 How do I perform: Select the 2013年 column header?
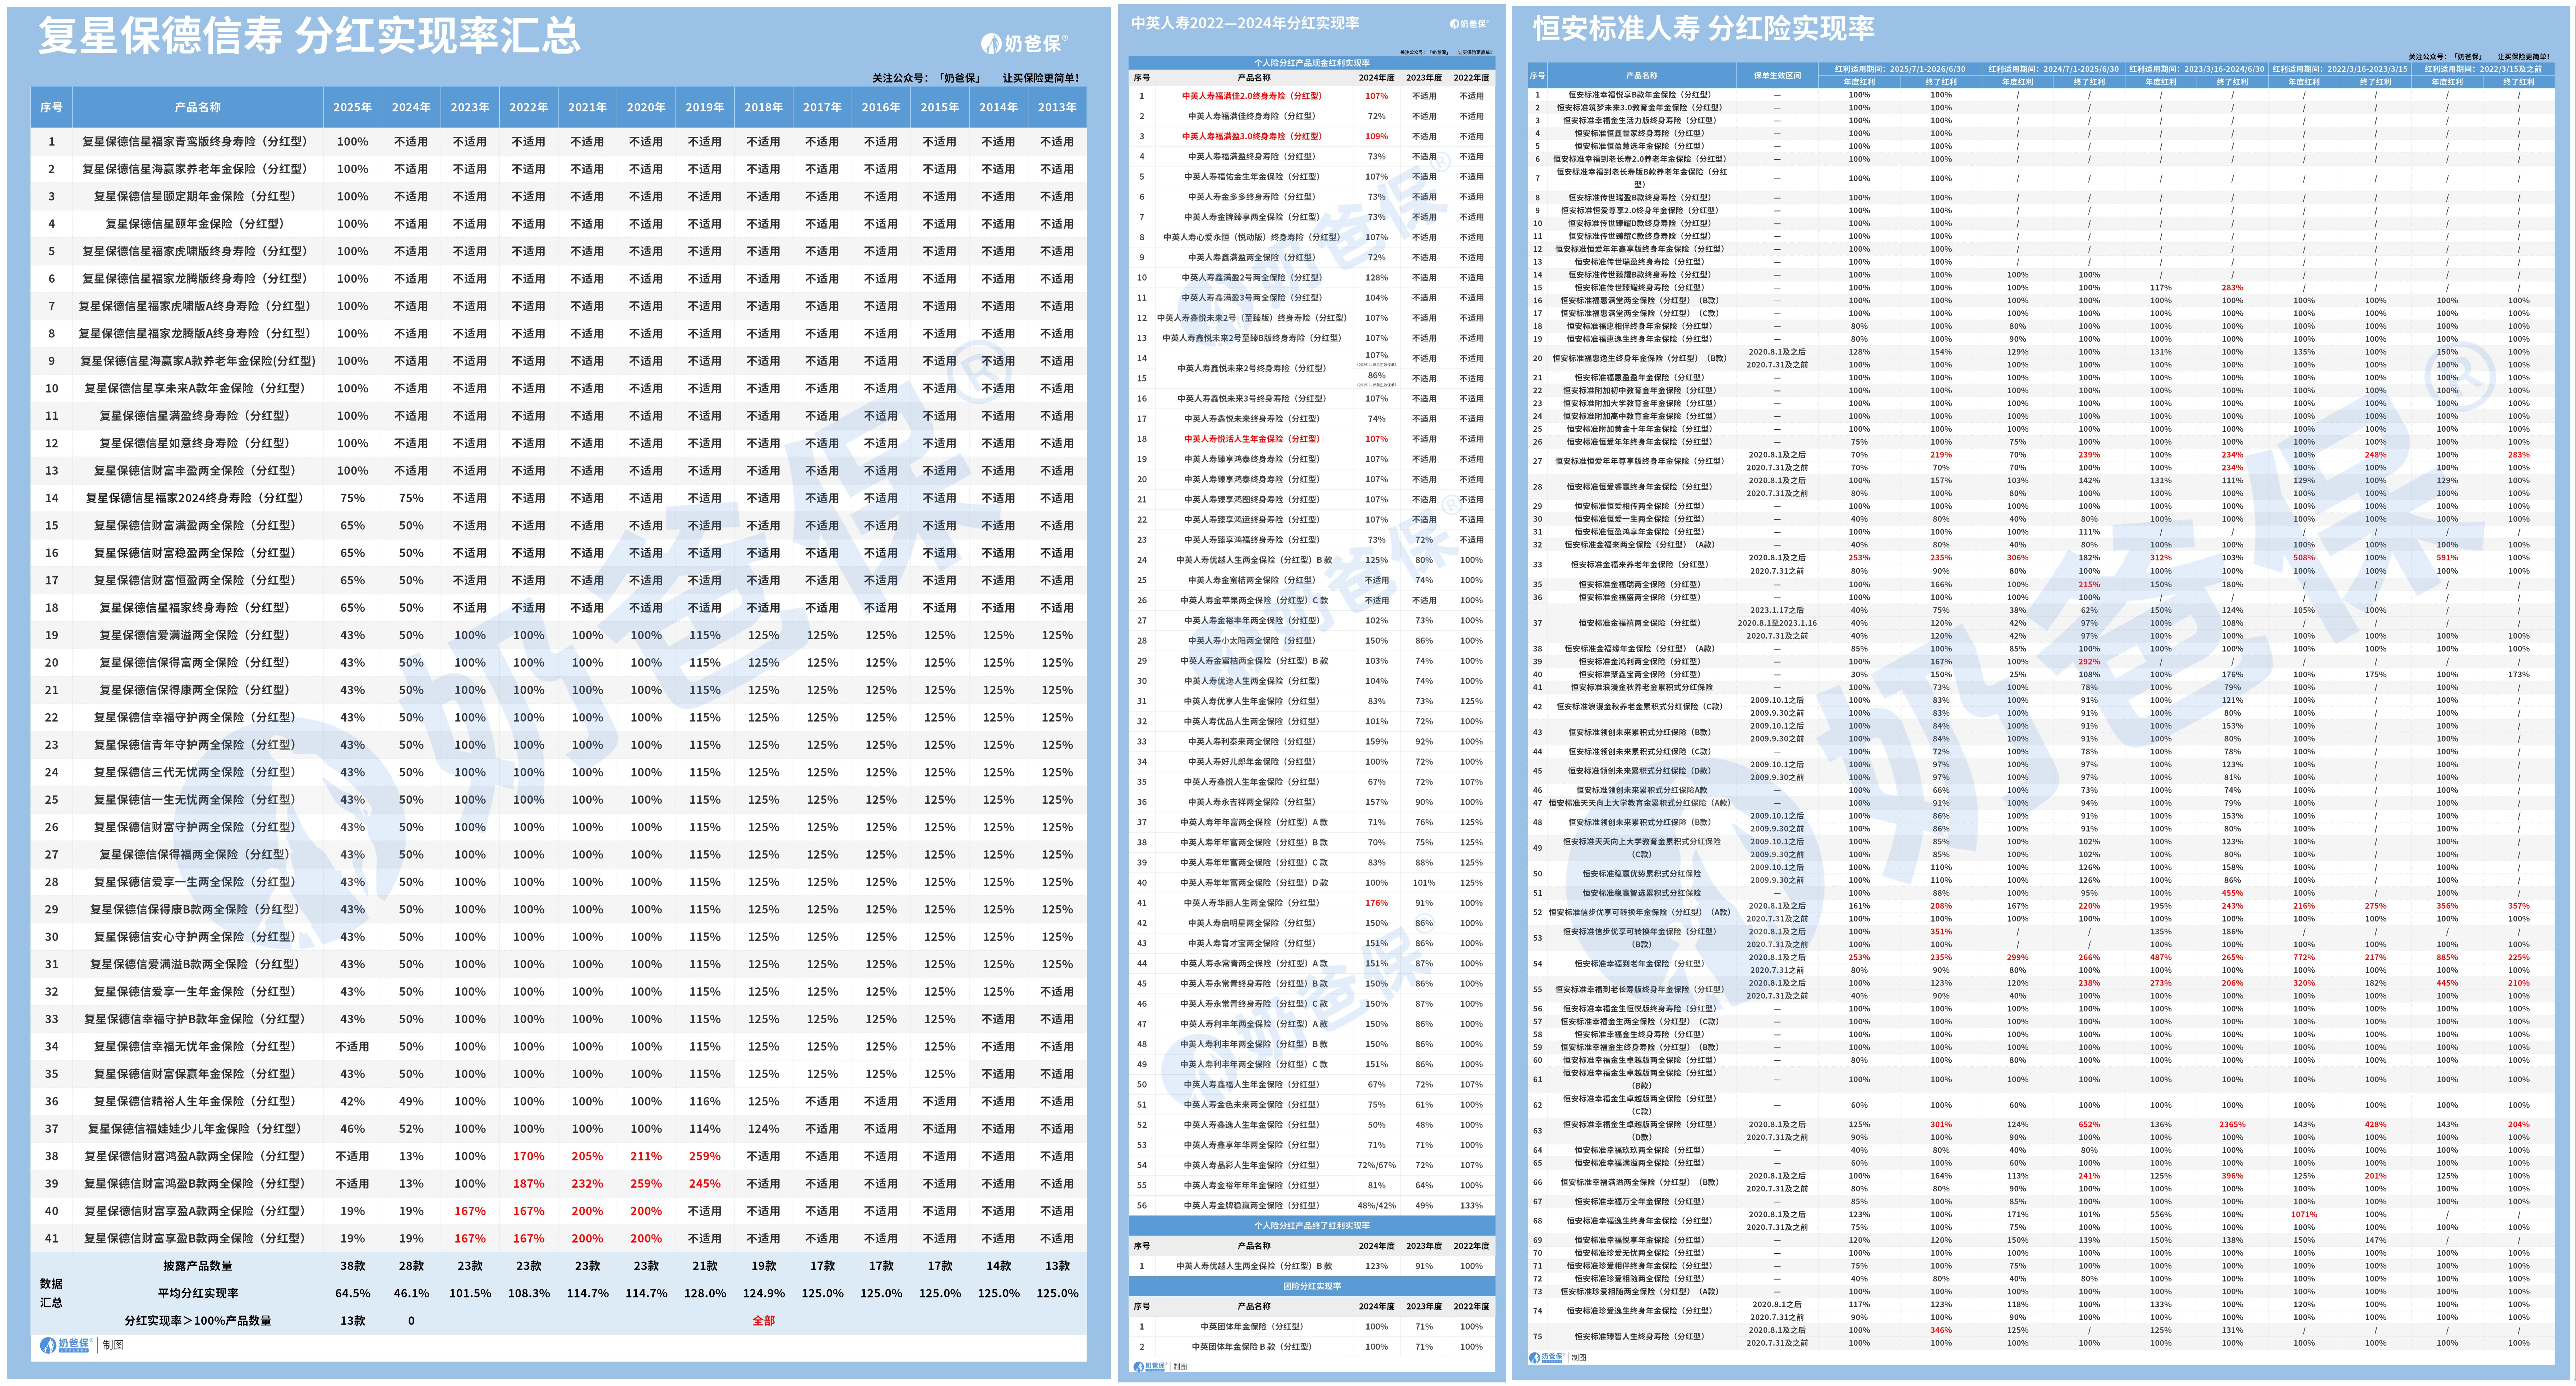click(x=1057, y=107)
